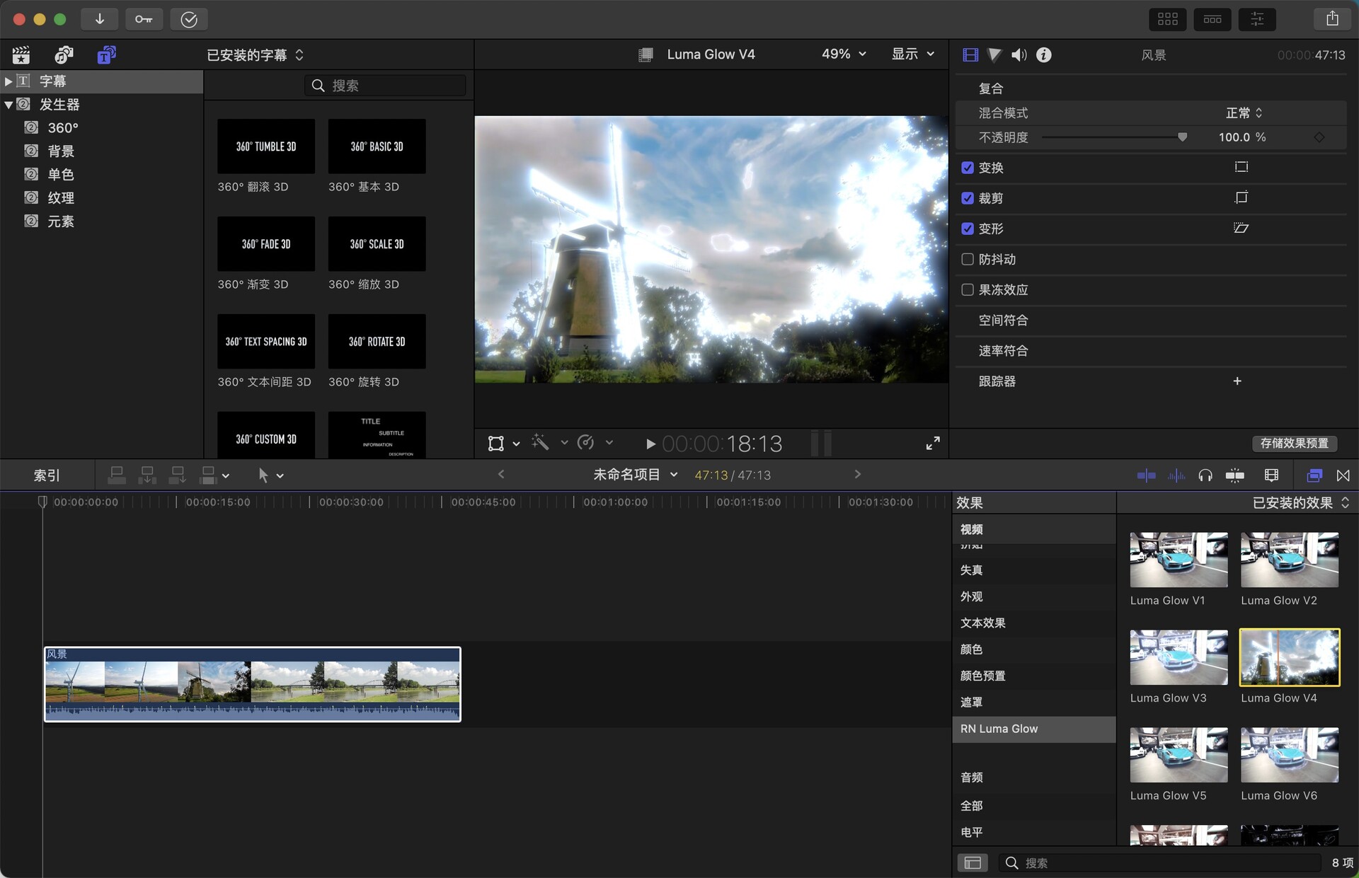Add a tracker with plus icon
1359x878 pixels.
tap(1237, 381)
